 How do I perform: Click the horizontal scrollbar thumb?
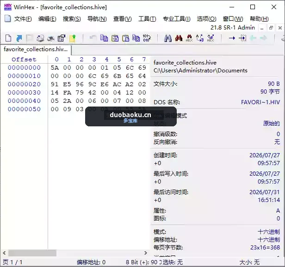(x=32, y=253)
